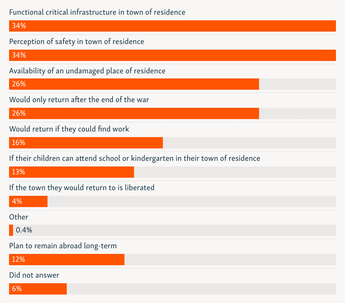This screenshot has height=303, width=345.
Task: Select the 13% school or kindergarten bar
Action: click(x=72, y=172)
